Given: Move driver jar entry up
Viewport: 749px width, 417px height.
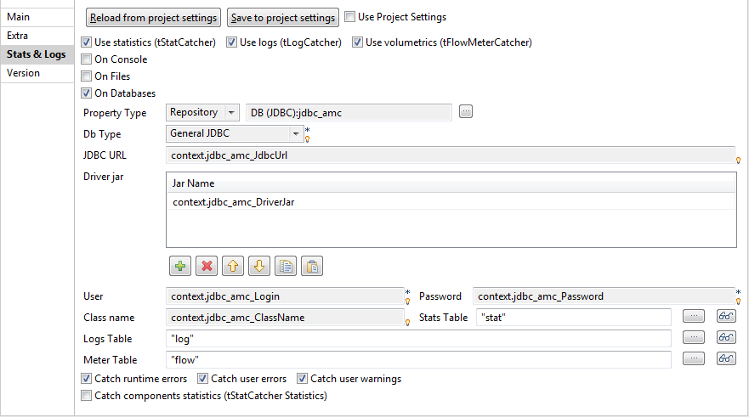Looking at the screenshot, I should (232, 266).
